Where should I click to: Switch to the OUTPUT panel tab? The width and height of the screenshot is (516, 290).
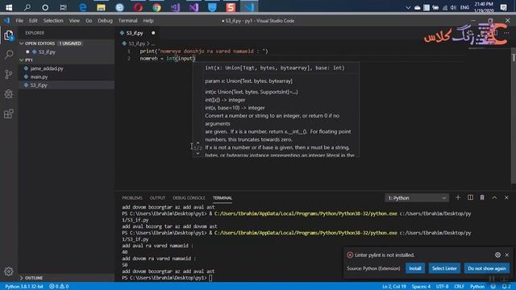point(157,198)
